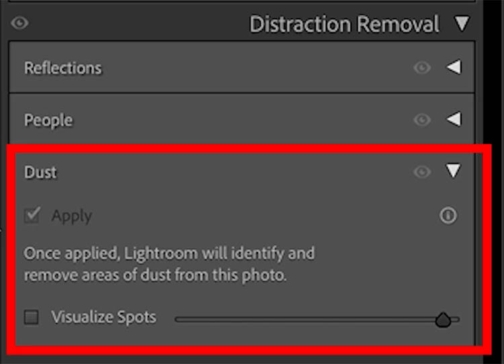The image size is (504, 364).
Task: Click the middle of the spots slider track
Action: coord(317,320)
